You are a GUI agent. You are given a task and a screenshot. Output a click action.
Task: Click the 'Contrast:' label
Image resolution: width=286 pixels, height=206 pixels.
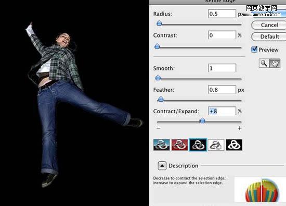pos(165,35)
